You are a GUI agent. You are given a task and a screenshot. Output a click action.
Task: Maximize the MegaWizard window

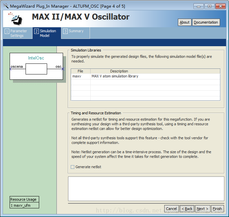tap(209, 6)
